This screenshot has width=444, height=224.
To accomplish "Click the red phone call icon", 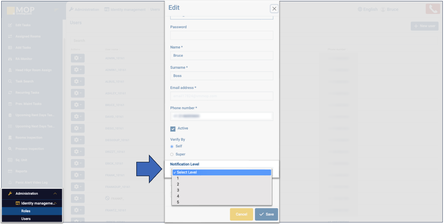I will (x=433, y=9).
